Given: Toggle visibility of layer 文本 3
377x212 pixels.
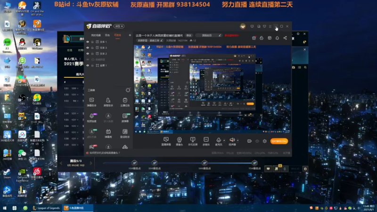Looking at the screenshot, I should coord(88,48).
